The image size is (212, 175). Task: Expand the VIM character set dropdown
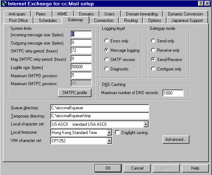[109, 141]
